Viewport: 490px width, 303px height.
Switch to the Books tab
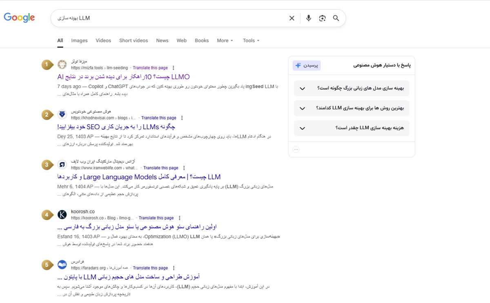(202, 41)
